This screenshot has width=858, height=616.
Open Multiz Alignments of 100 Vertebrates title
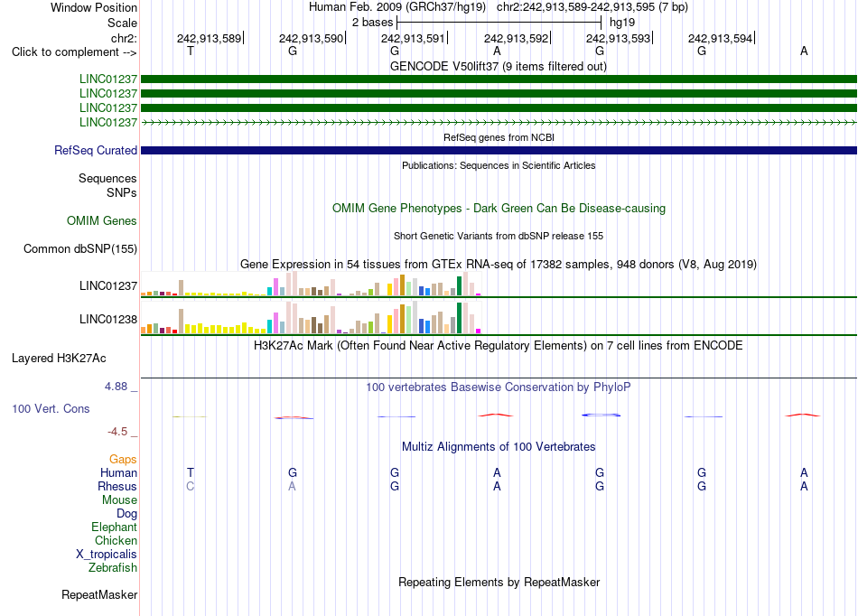tap(499, 446)
